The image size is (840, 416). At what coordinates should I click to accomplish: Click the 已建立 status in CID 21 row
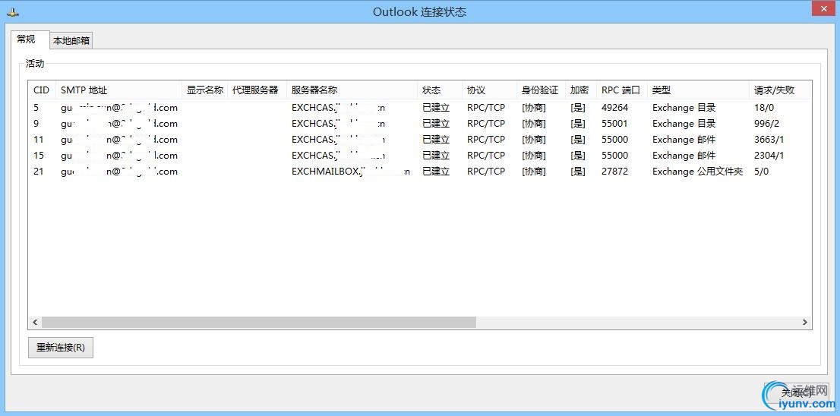[x=436, y=172]
